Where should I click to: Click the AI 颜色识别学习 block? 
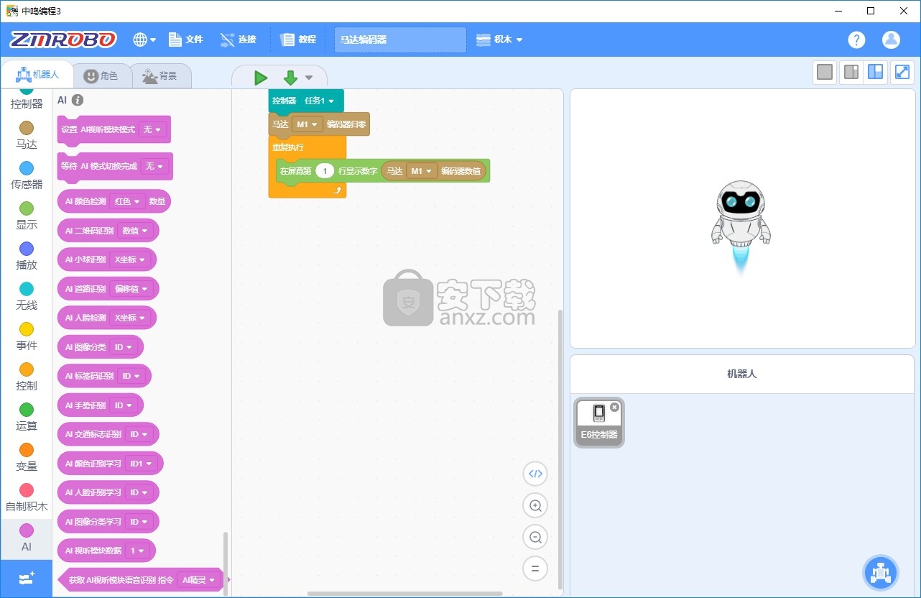click(111, 464)
